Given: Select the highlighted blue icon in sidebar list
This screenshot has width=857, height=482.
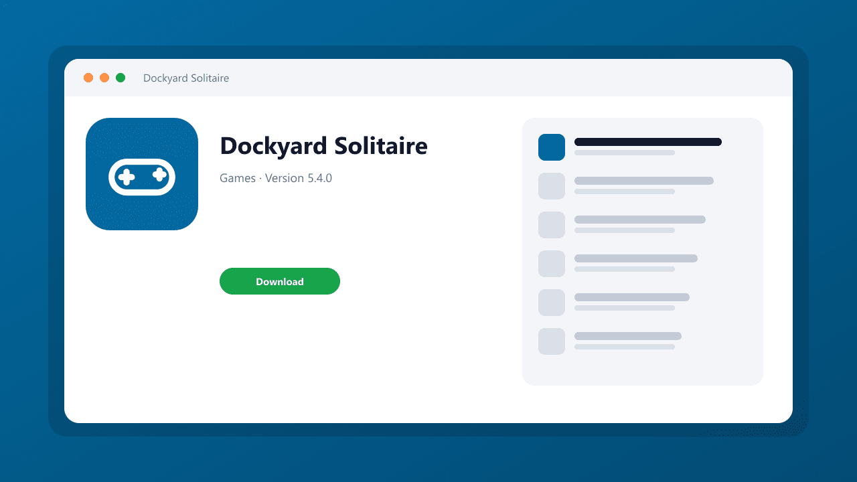Looking at the screenshot, I should coord(552,147).
